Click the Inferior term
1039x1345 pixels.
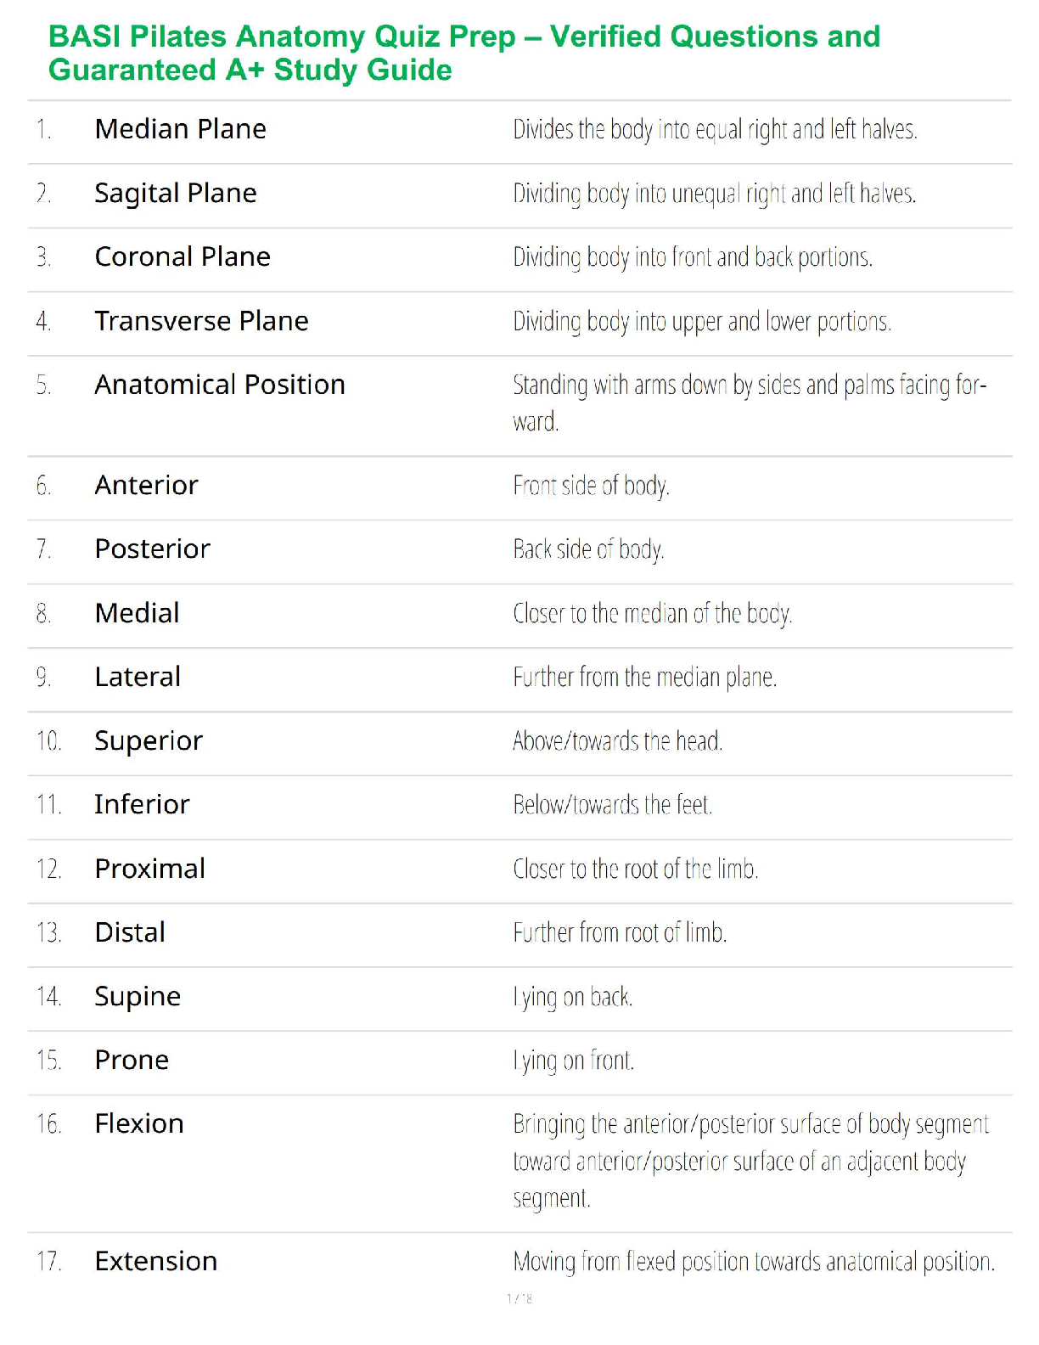point(142,804)
